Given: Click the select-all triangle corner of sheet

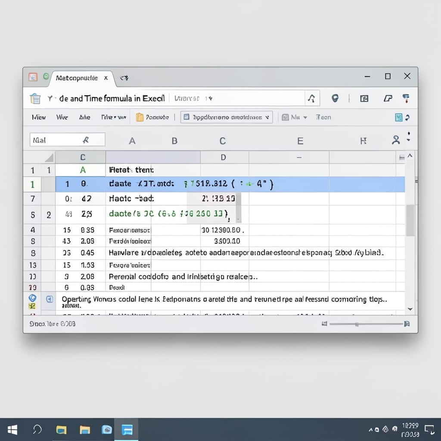Looking at the screenshot, I should 49,158.
